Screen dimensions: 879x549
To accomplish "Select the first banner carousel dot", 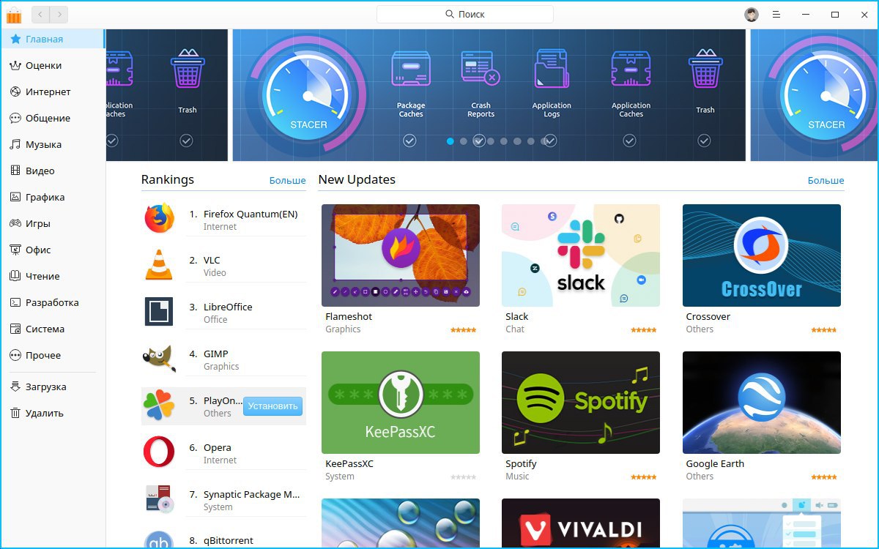I will coord(450,141).
